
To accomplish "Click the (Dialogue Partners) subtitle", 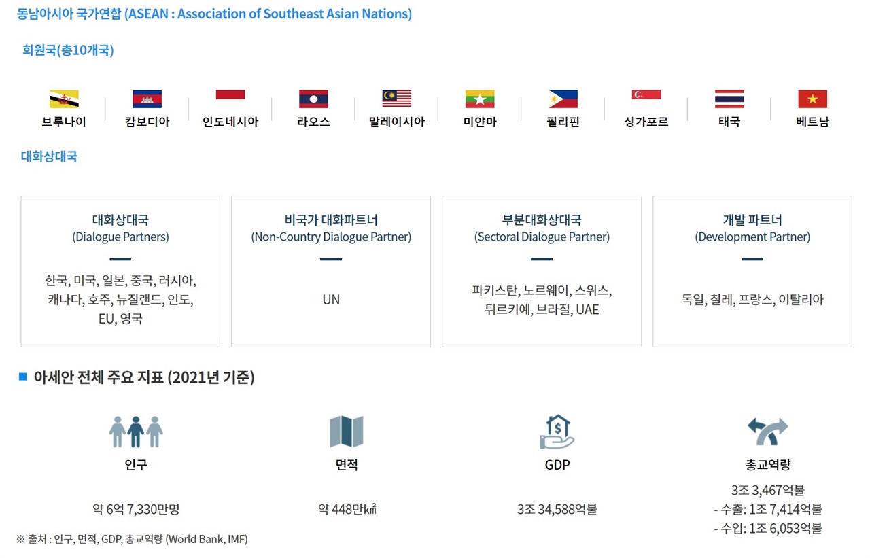I will click(x=120, y=237).
